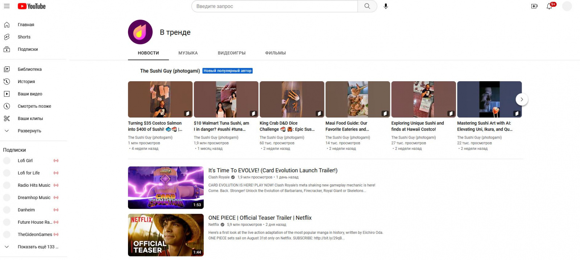Open Turning $35 Costco Salmon title
This screenshot has height=260, width=580.
click(x=155, y=126)
